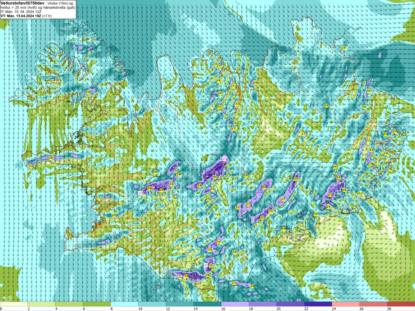415x311 pixels.
Task: Click the legend scale number 8
Action: tap(112, 309)
